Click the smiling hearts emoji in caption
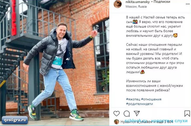The image size is (191, 126). pos(175,35)
